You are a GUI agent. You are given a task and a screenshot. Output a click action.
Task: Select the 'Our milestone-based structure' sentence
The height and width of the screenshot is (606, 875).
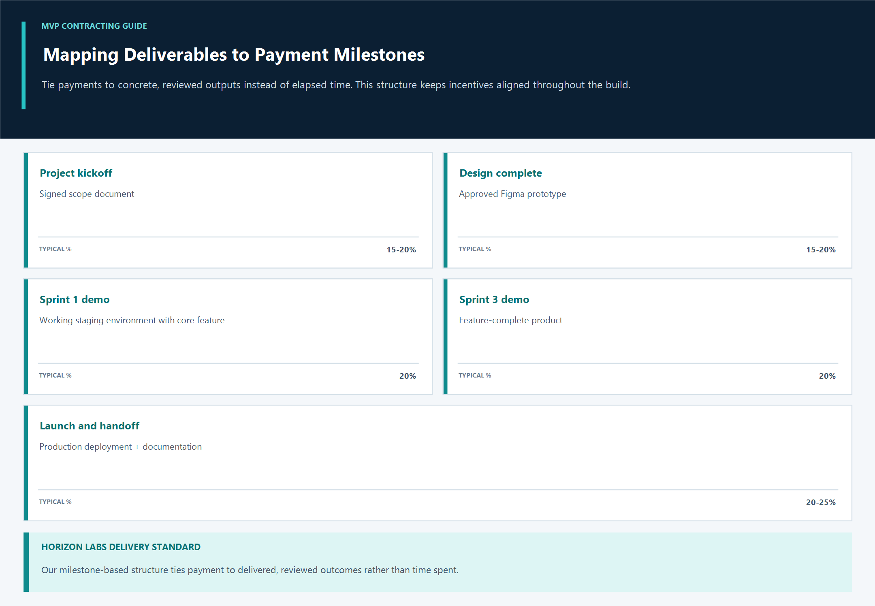(x=250, y=570)
